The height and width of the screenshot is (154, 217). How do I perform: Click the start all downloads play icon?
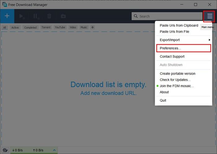point(21,16)
